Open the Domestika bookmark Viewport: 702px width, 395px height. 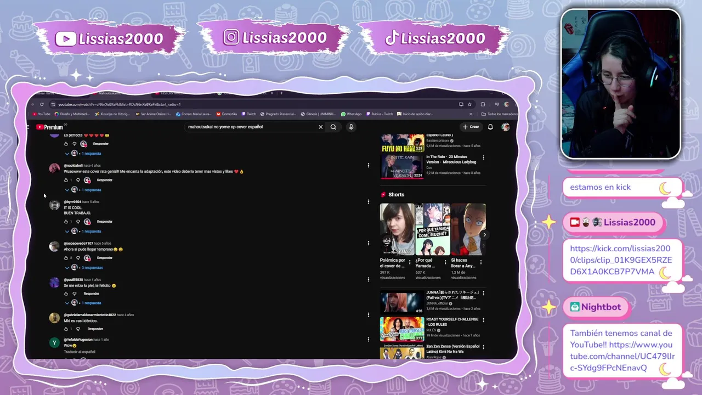tap(227, 114)
